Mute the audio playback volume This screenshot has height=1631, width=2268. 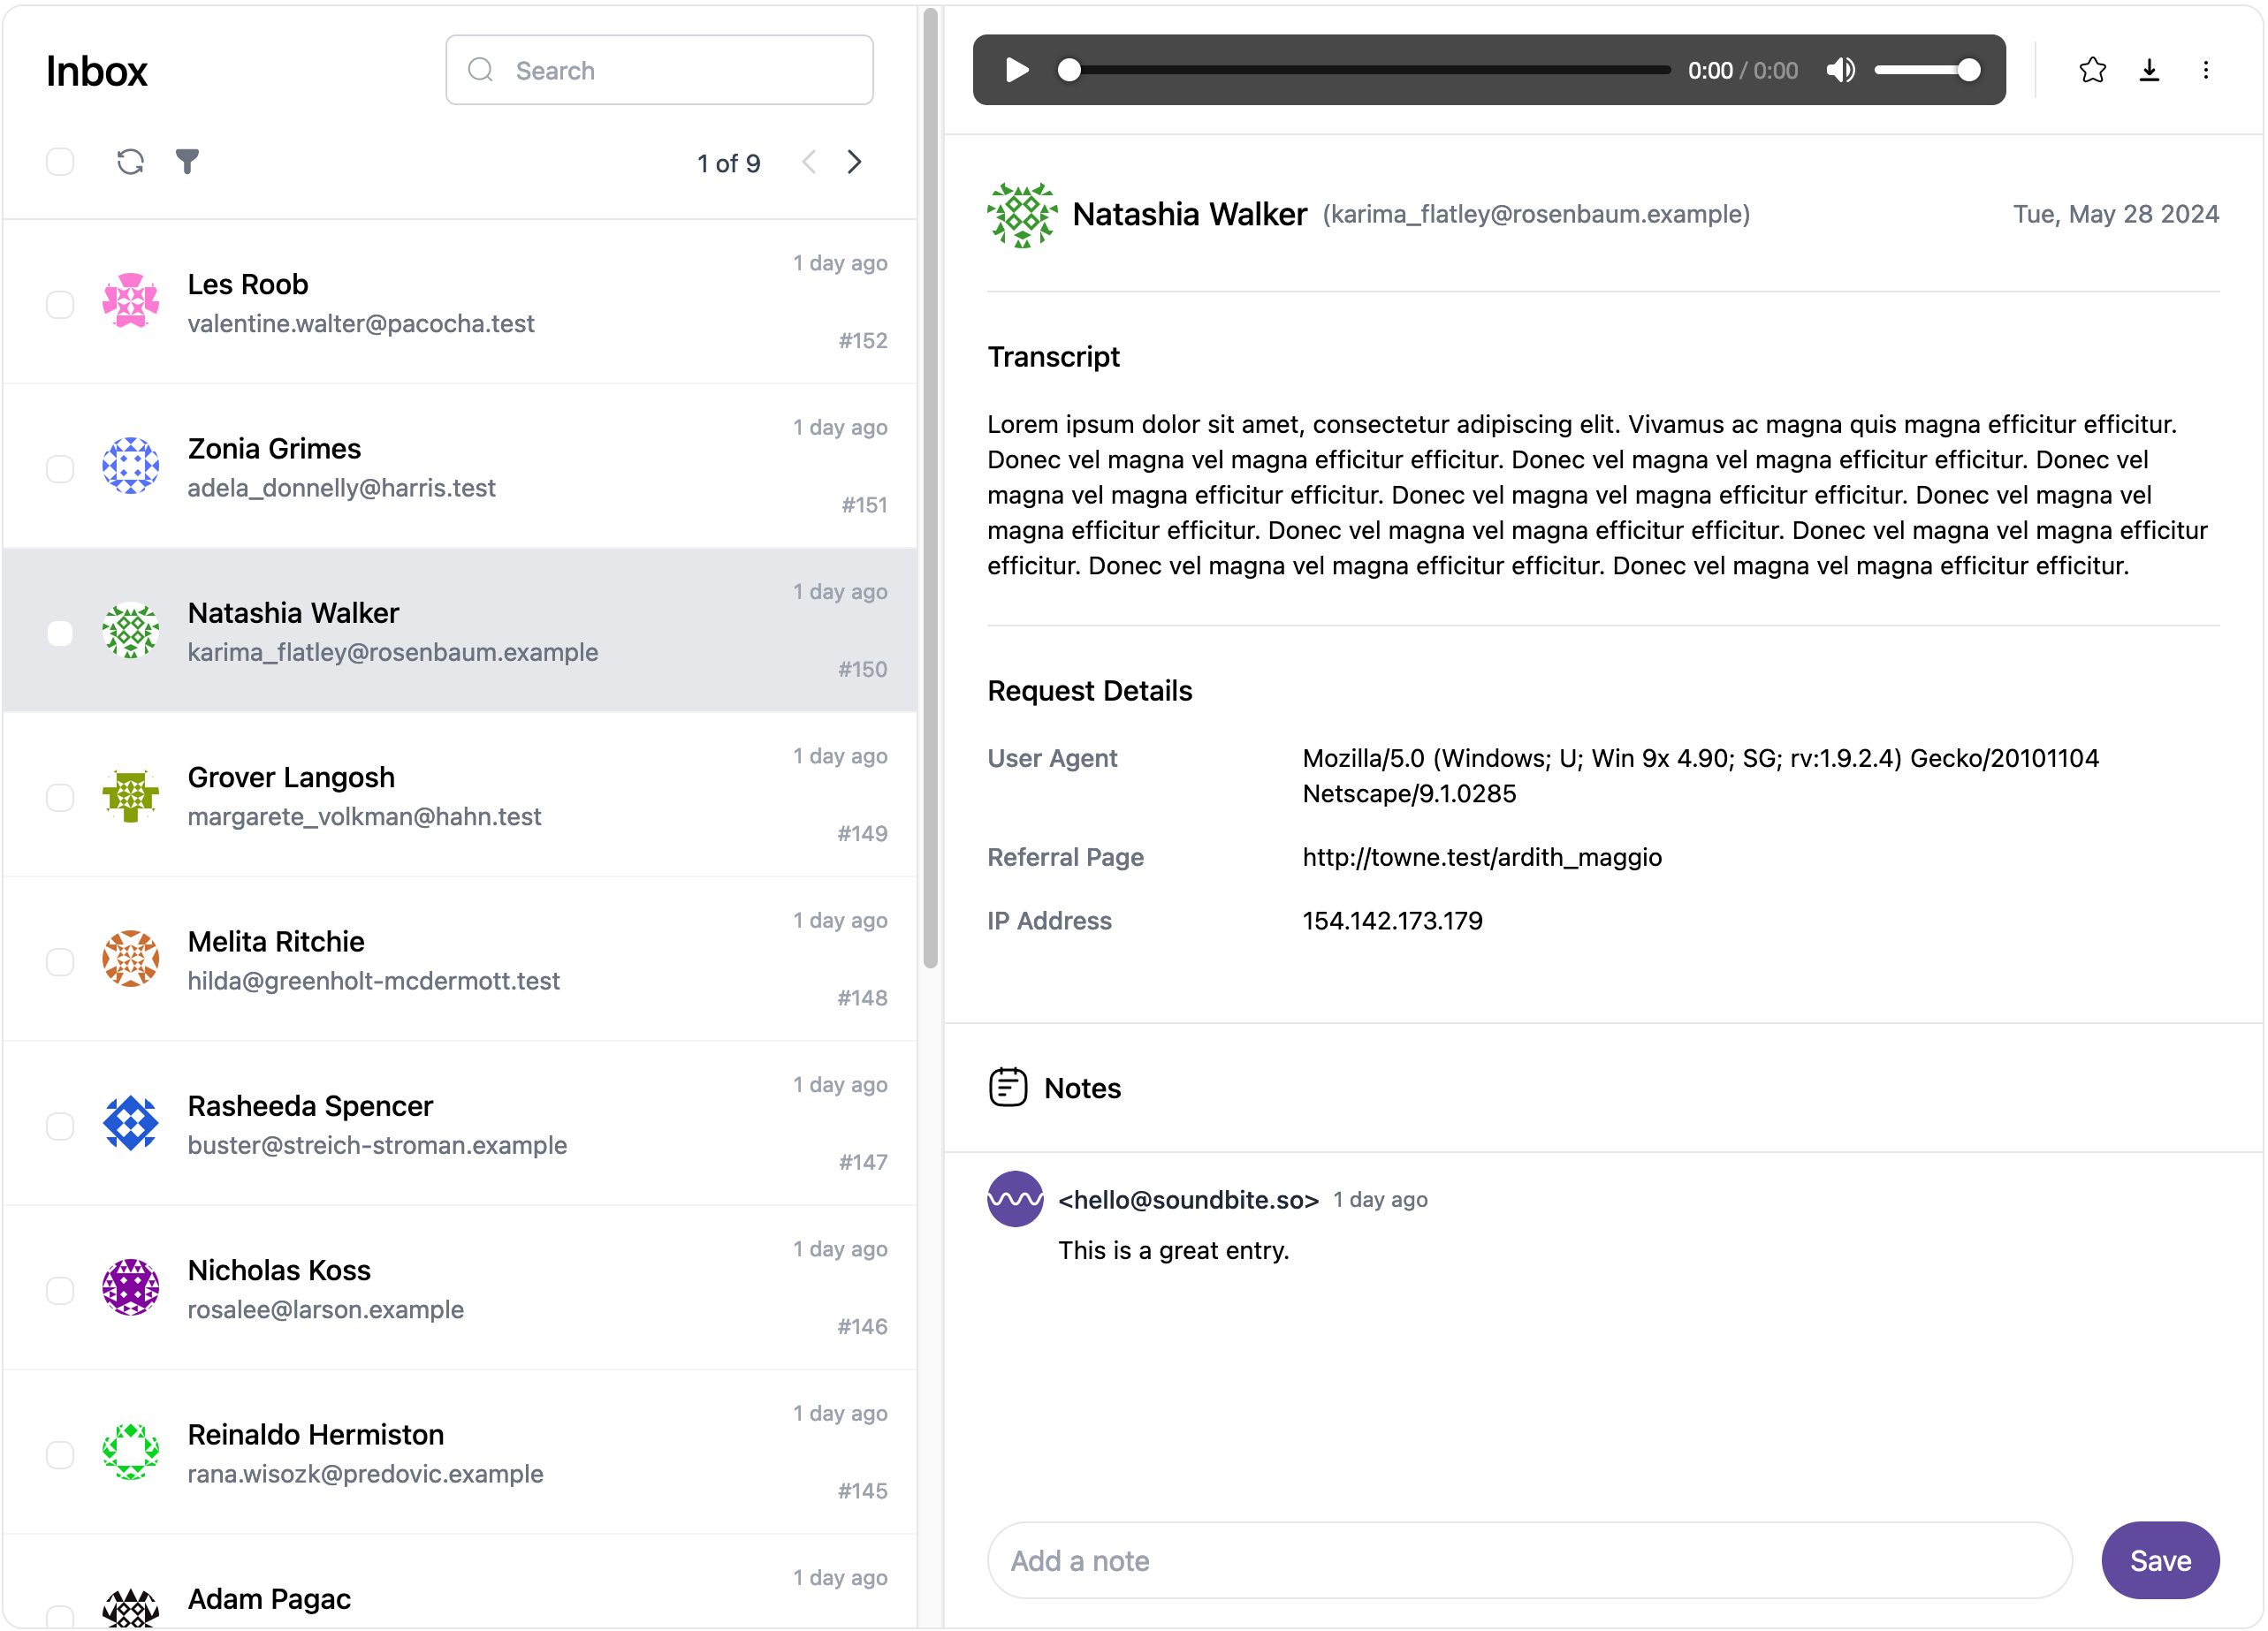coord(1841,69)
